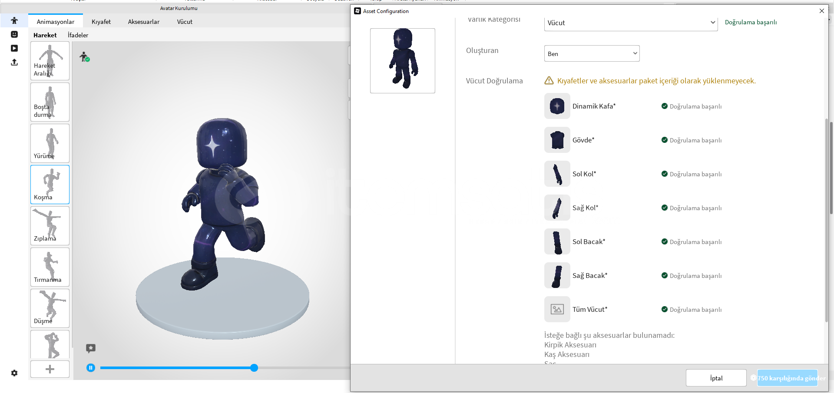The height and width of the screenshot is (393, 834).
Task: Click the green check beside Sağ Kol status
Action: point(665,208)
